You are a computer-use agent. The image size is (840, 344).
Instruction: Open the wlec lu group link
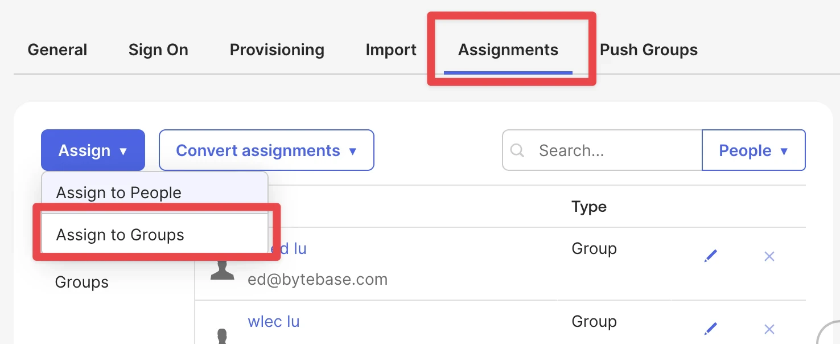[x=274, y=321]
